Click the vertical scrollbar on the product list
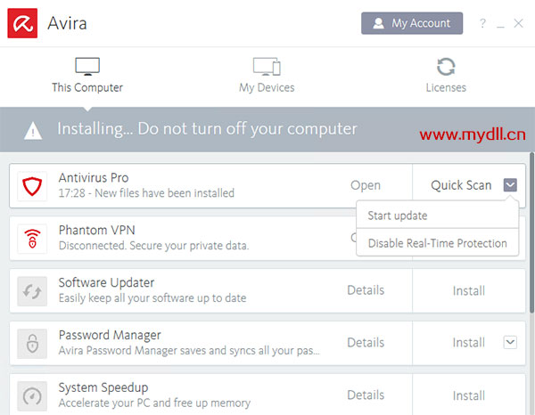 (x=531, y=232)
